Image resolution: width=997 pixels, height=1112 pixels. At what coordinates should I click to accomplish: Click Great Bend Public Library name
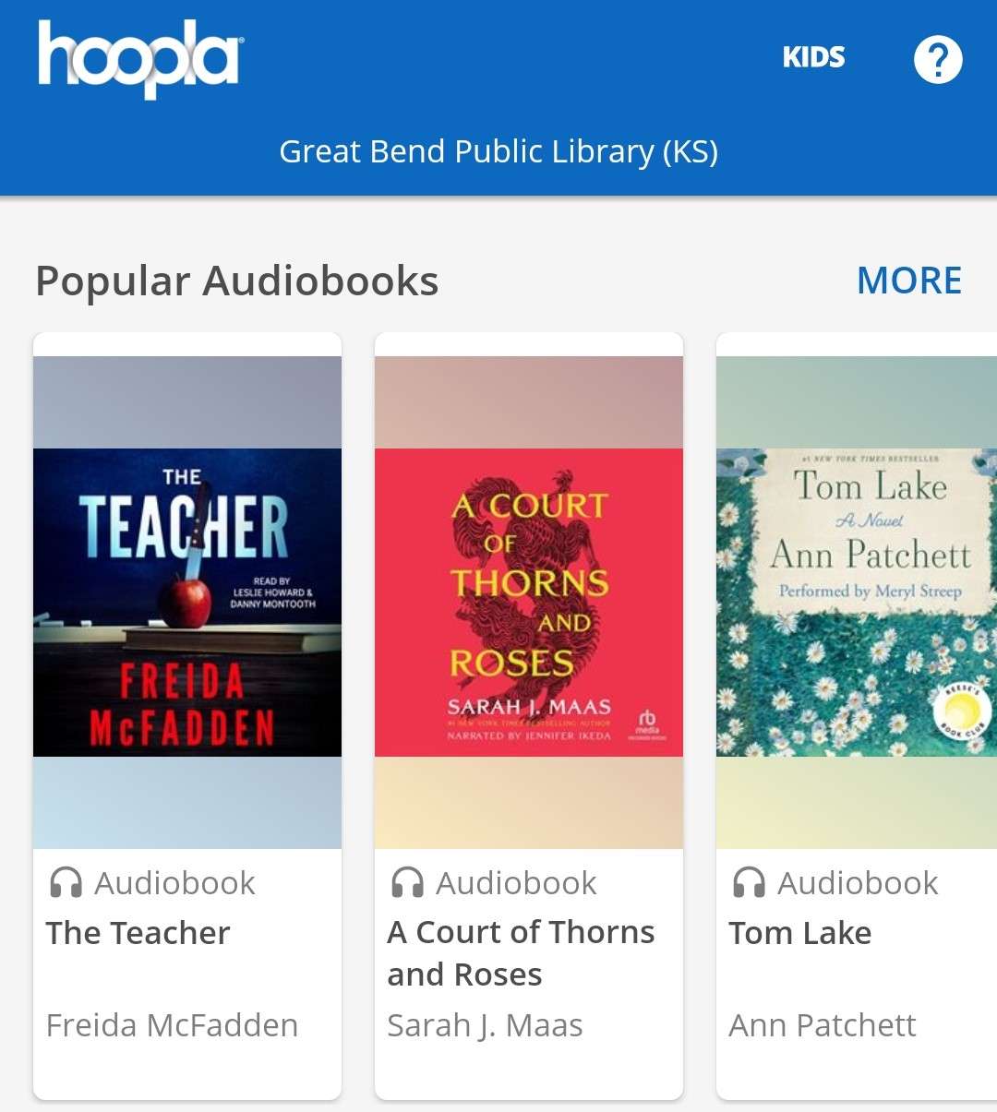[498, 151]
